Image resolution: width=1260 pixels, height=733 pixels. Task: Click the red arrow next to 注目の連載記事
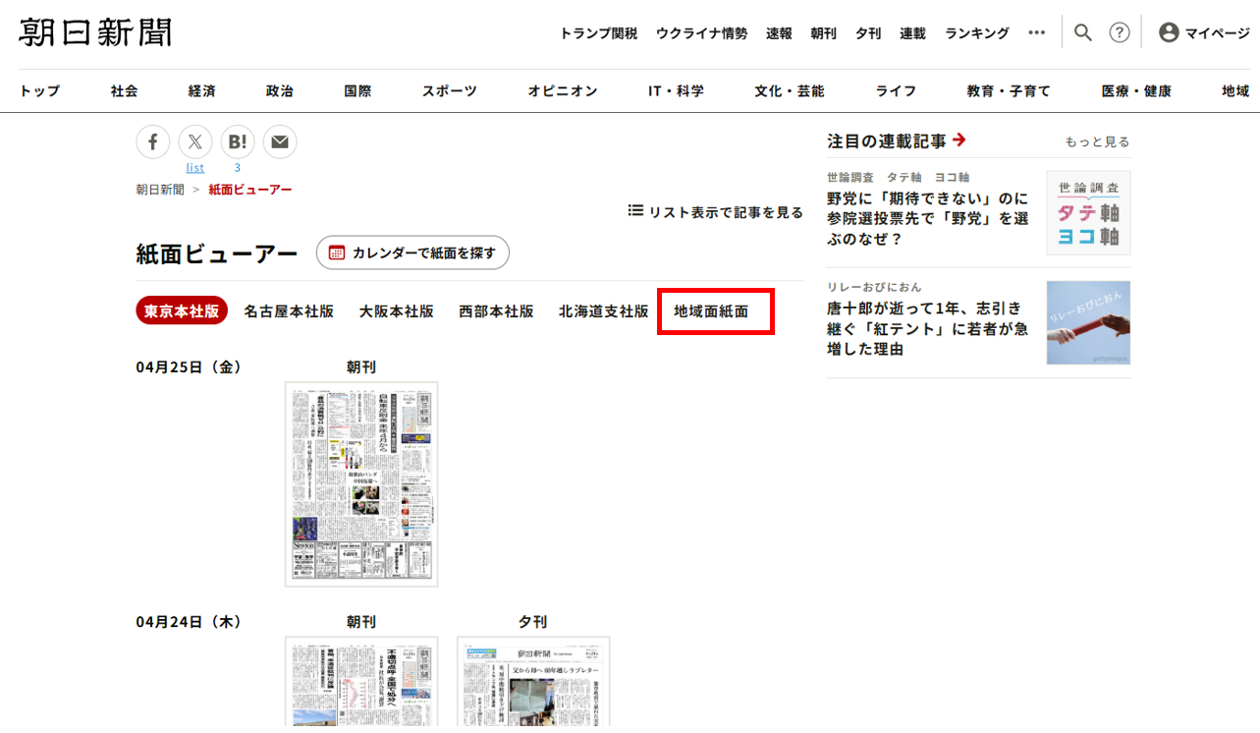point(959,141)
